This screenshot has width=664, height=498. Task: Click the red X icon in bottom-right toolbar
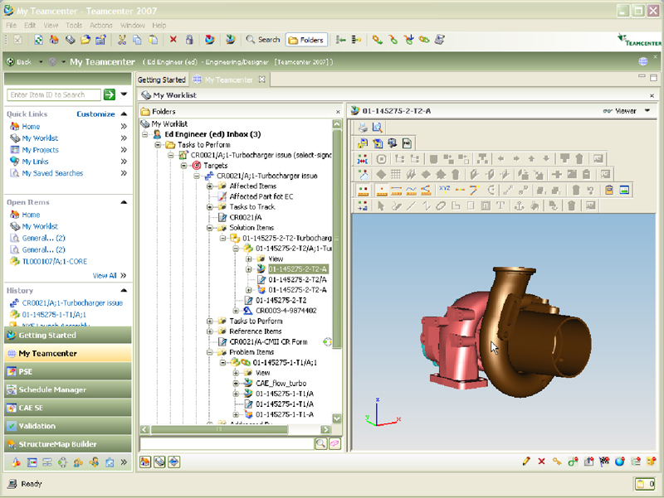pyautogui.click(x=541, y=462)
